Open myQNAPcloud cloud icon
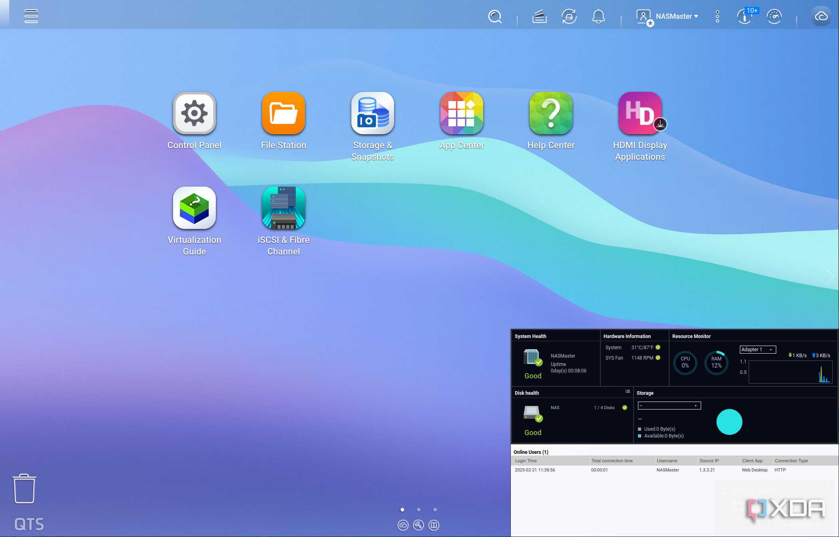The image size is (839, 537). point(821,16)
